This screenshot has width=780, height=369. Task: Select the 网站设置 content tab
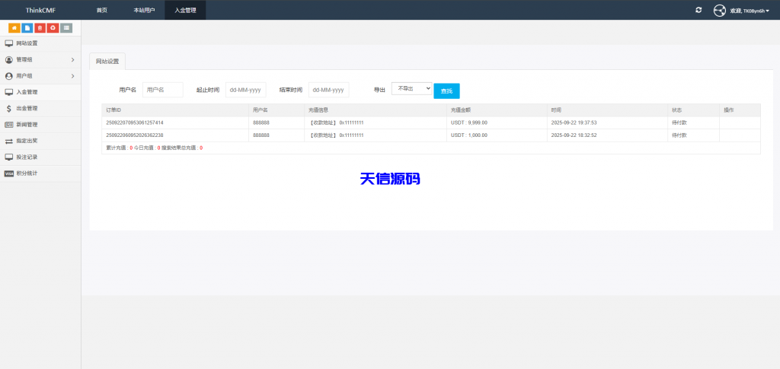[107, 61]
